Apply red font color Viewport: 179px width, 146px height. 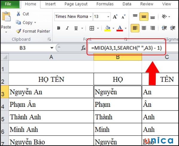point(120,28)
